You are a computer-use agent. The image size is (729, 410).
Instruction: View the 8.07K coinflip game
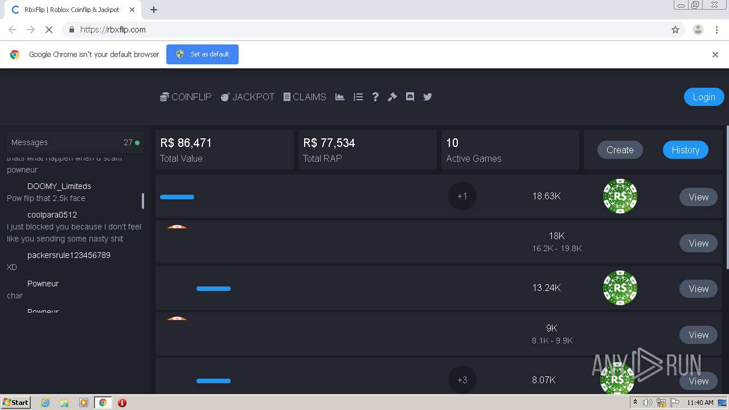(699, 381)
